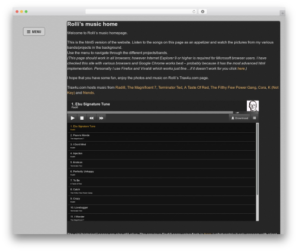Click the playlist scrollbar

coord(257,172)
